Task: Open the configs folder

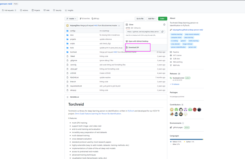Action: (x=73, y=31)
